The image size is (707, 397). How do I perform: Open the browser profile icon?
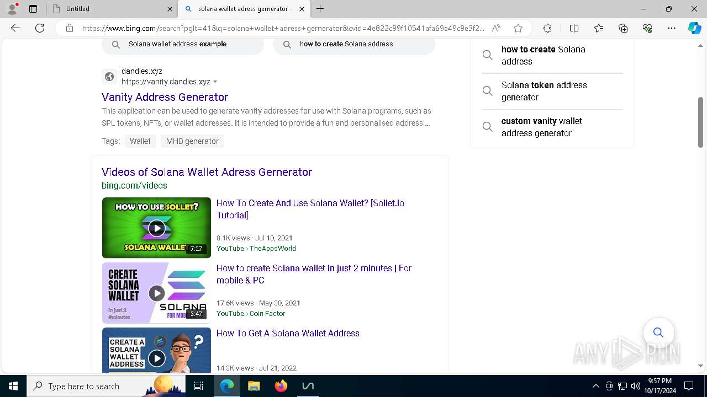(x=12, y=9)
